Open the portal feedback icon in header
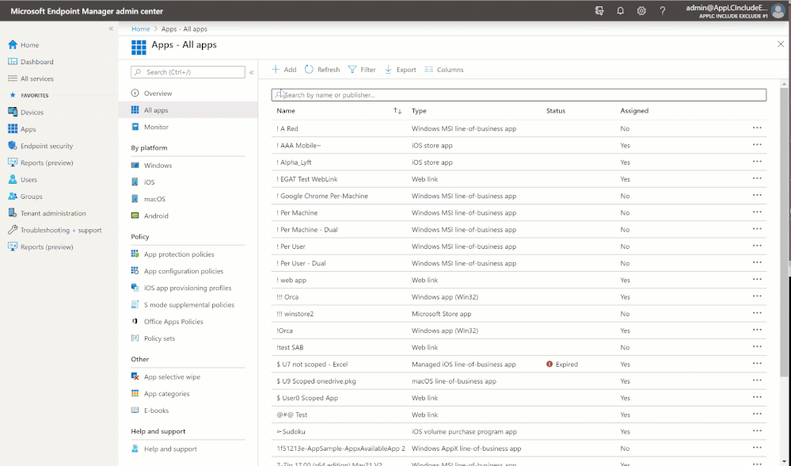Image resolution: width=791 pixels, height=466 pixels. pyautogui.click(x=599, y=10)
